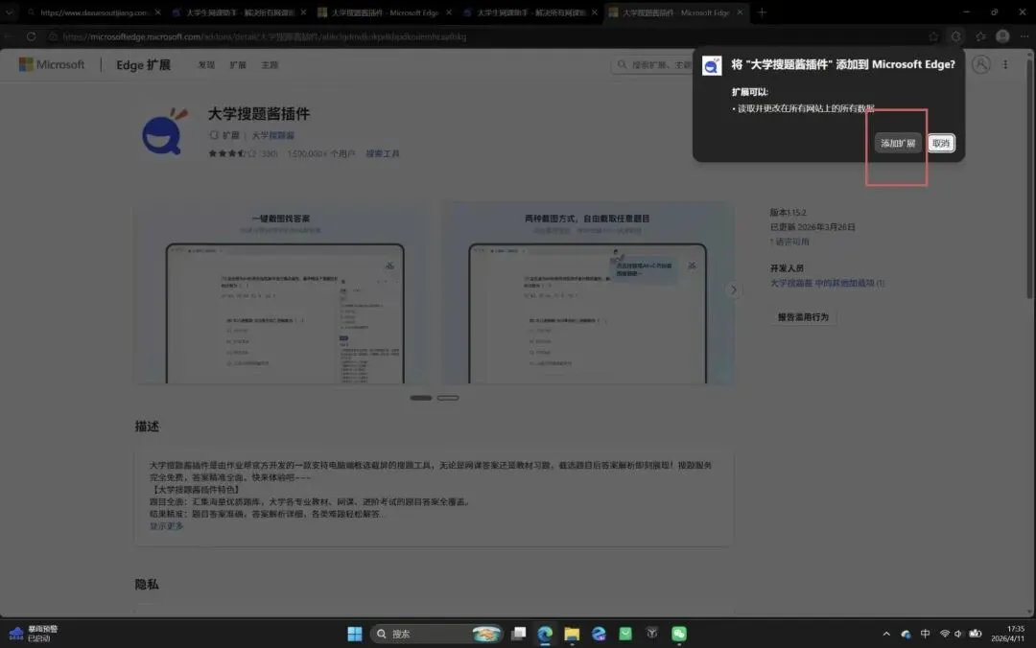1036x648 pixels.
Task: Open the 扩展 navigation item in header
Action: click(238, 65)
